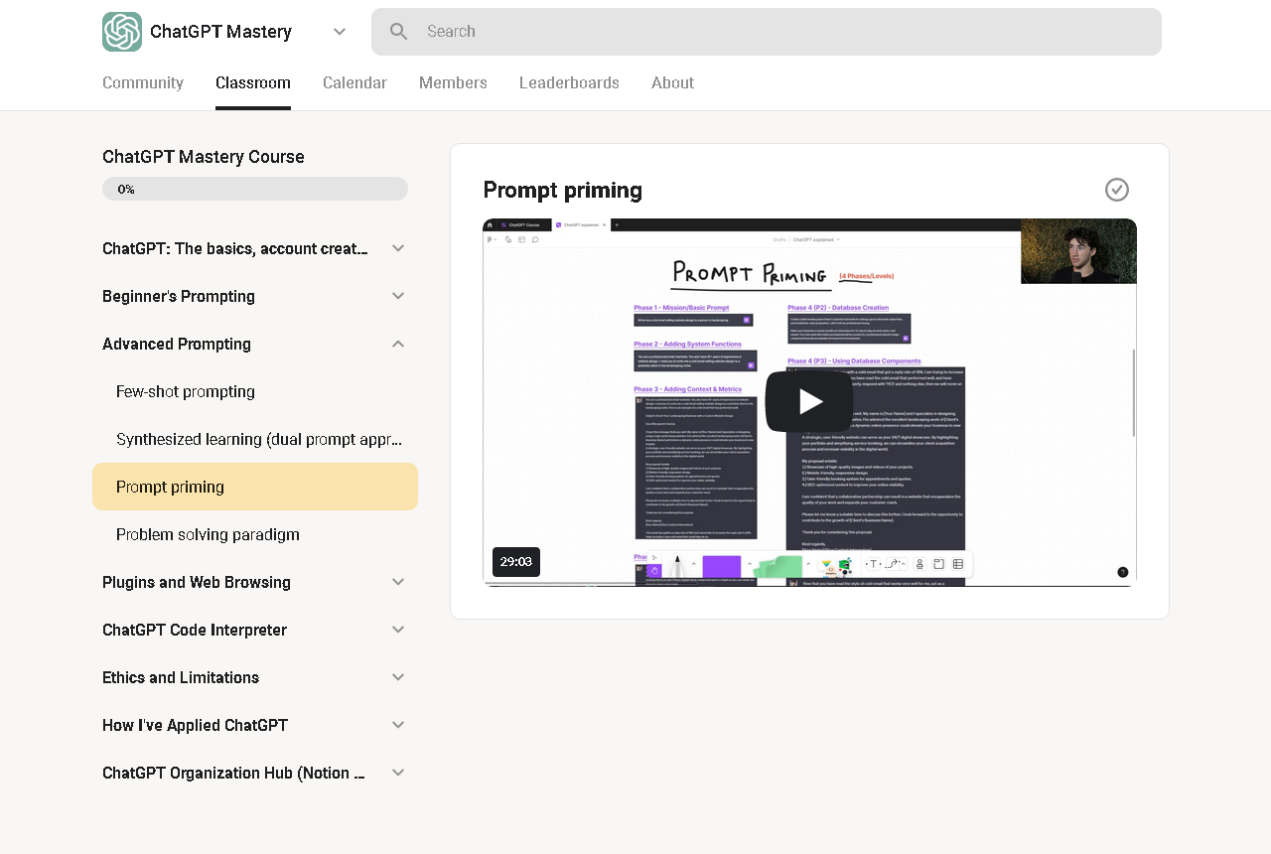The height and width of the screenshot is (854, 1271).
Task: Select the Prompt priming lesson
Action: (x=255, y=487)
